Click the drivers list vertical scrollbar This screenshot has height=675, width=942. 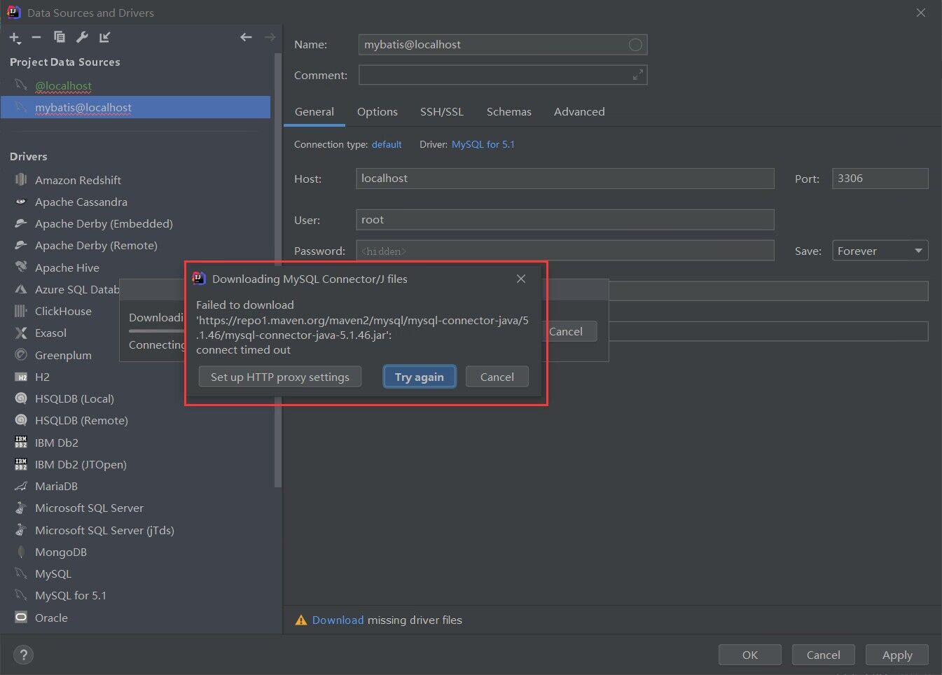[277, 270]
